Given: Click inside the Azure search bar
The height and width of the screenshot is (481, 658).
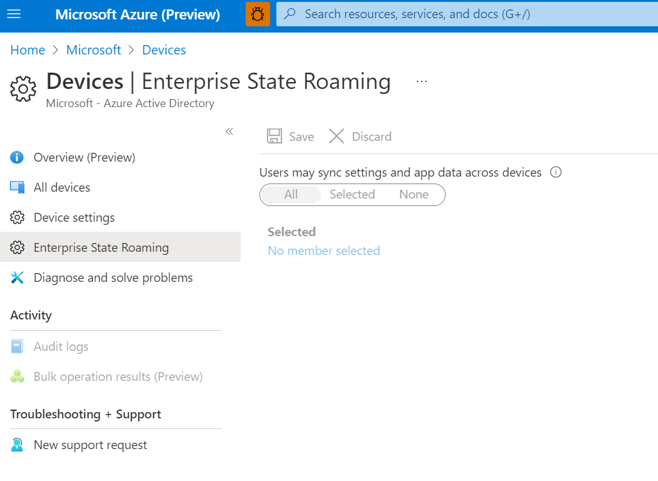Looking at the screenshot, I should 439,14.
